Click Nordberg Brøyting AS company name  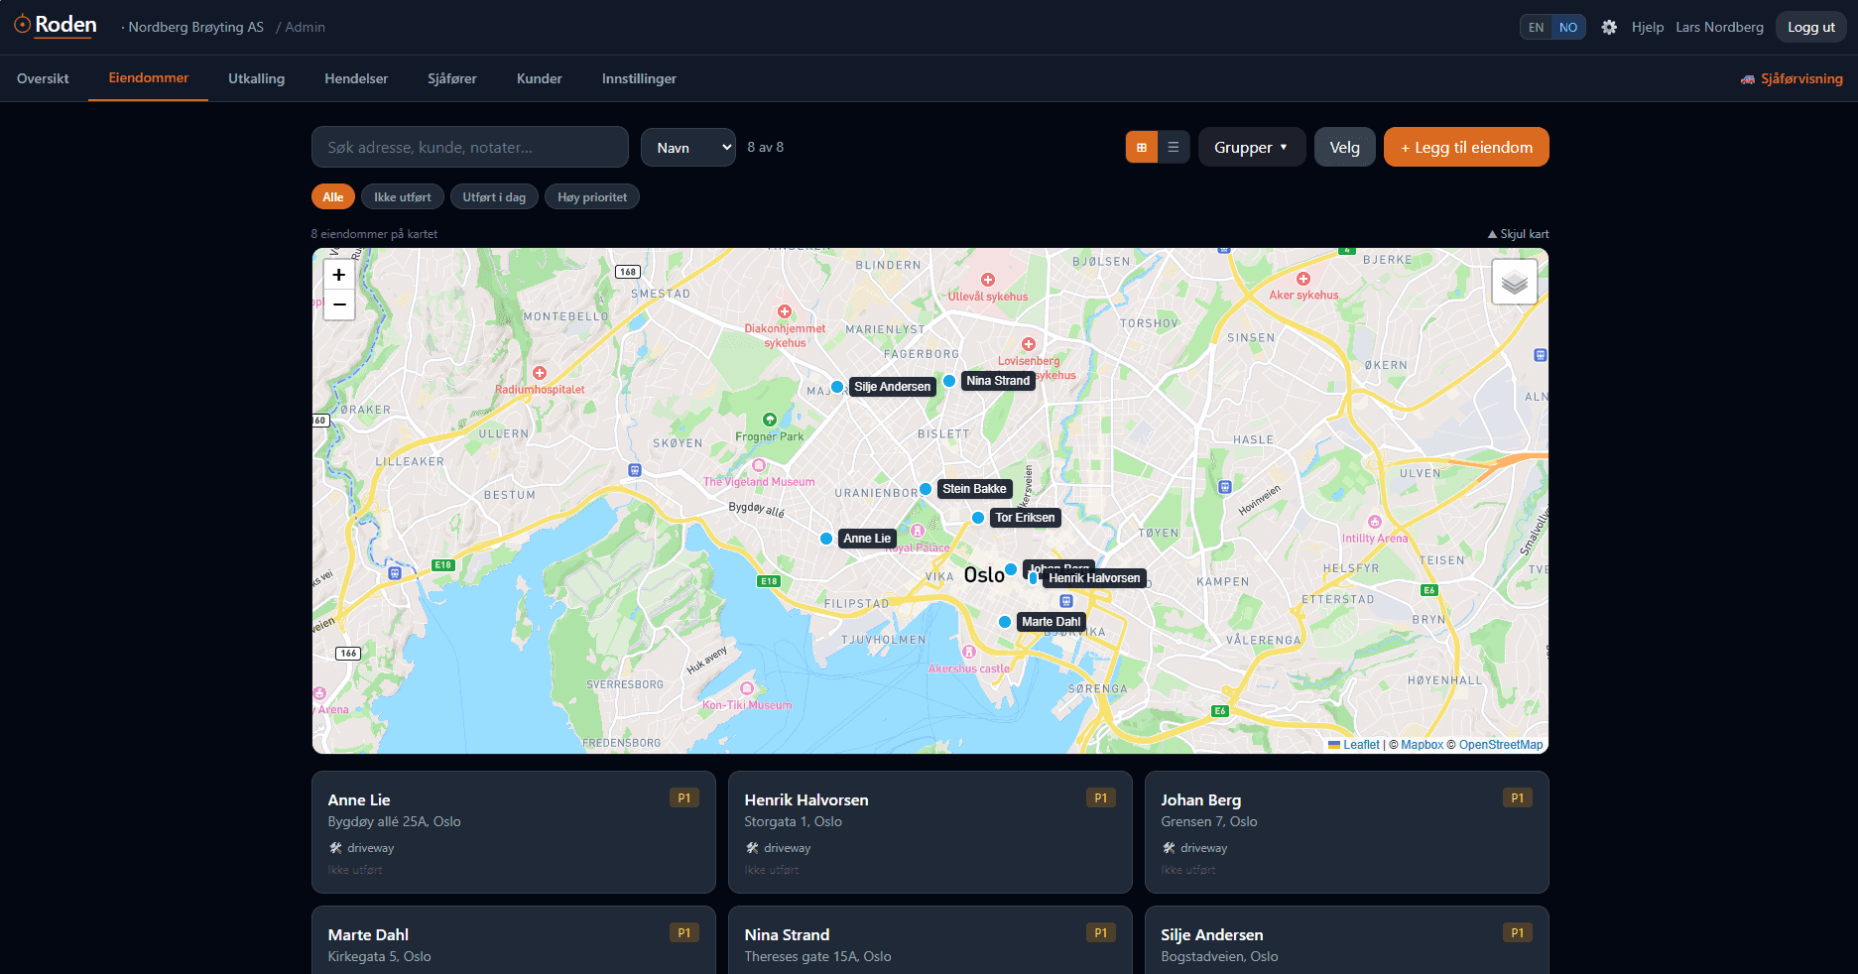195,27
